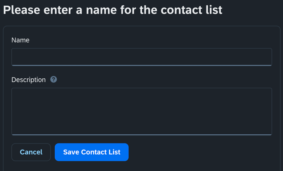This screenshot has height=171, width=283.
Task: Submit the form with the blue Save button
Action: click(92, 152)
